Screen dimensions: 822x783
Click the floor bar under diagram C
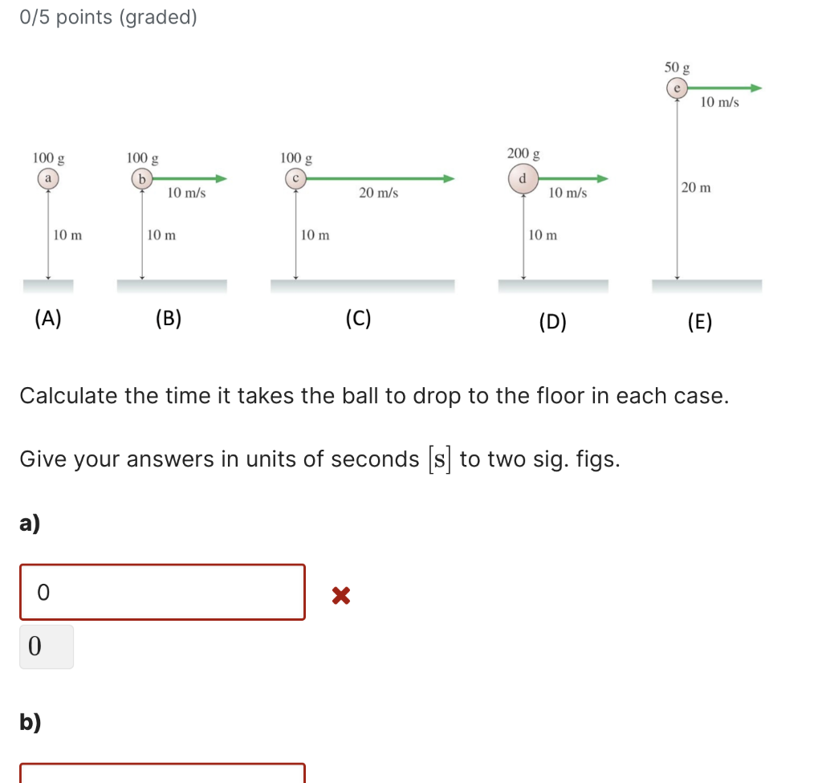point(363,285)
